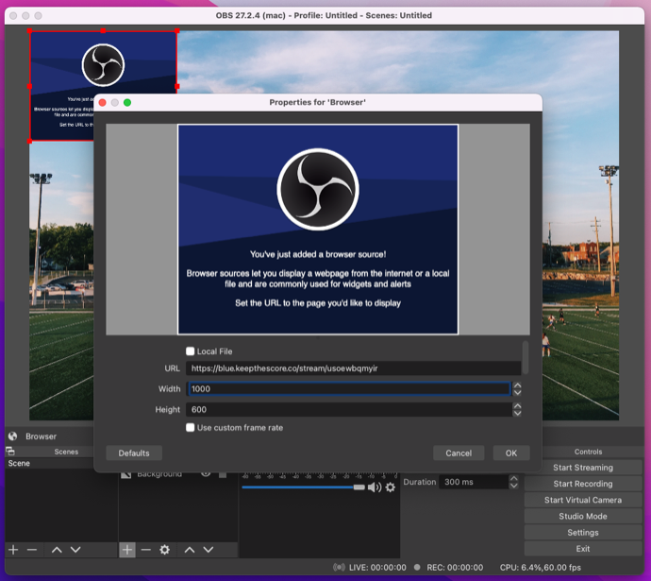
Task: Move scene up arrow in Scenes panel
Action: pyautogui.click(x=57, y=550)
